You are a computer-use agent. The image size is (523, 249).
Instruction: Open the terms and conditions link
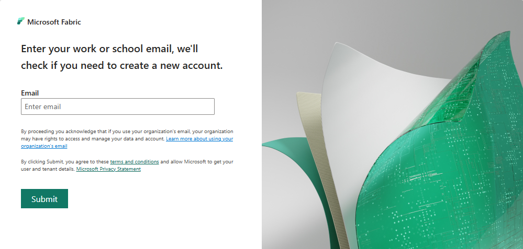135,162
